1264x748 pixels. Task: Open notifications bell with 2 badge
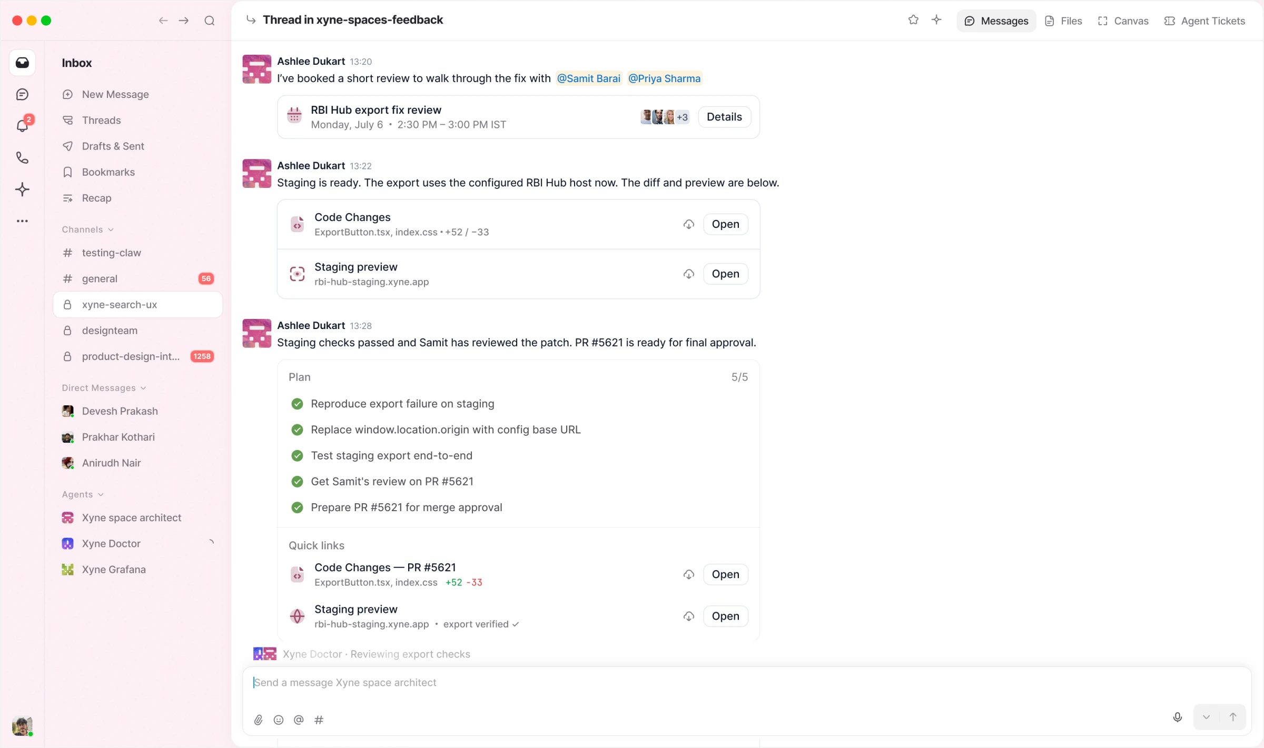coord(23,125)
